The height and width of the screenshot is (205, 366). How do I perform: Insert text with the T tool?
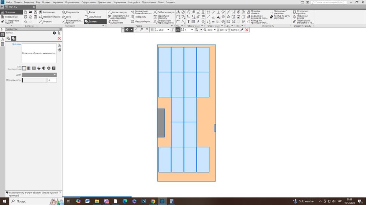(188, 22)
